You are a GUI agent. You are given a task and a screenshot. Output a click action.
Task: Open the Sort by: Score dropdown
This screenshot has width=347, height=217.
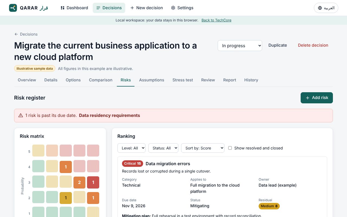coord(203,148)
